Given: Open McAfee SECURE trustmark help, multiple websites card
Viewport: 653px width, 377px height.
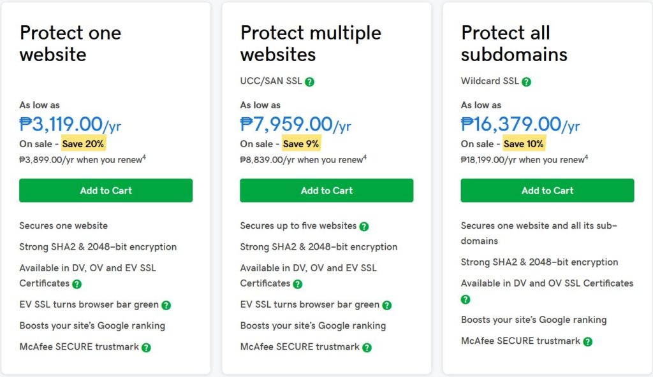Looking at the screenshot, I should (x=367, y=348).
